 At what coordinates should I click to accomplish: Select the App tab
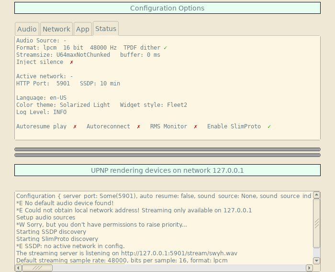[x=83, y=29]
